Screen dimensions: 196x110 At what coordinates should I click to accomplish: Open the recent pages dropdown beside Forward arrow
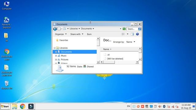tap(62, 29)
